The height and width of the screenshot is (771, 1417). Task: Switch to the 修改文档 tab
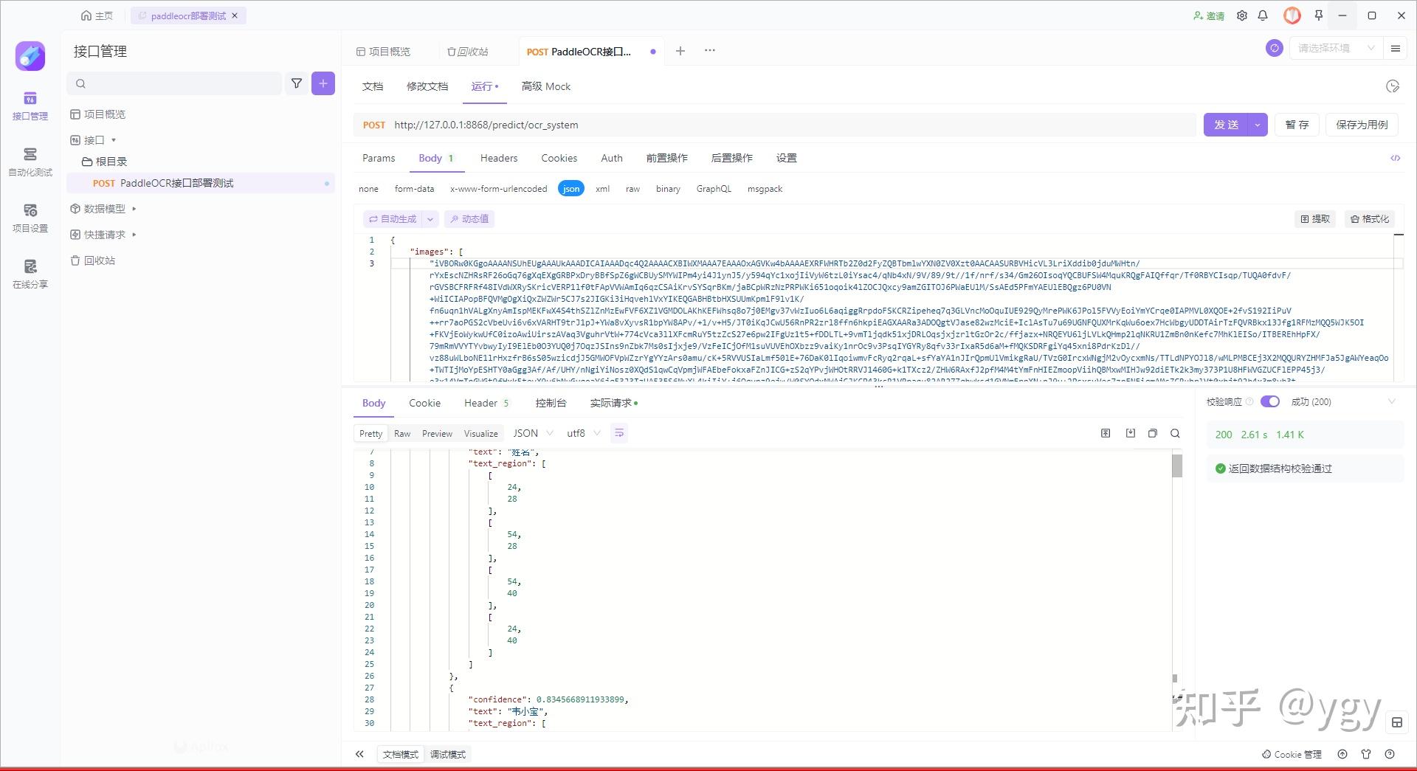(427, 86)
